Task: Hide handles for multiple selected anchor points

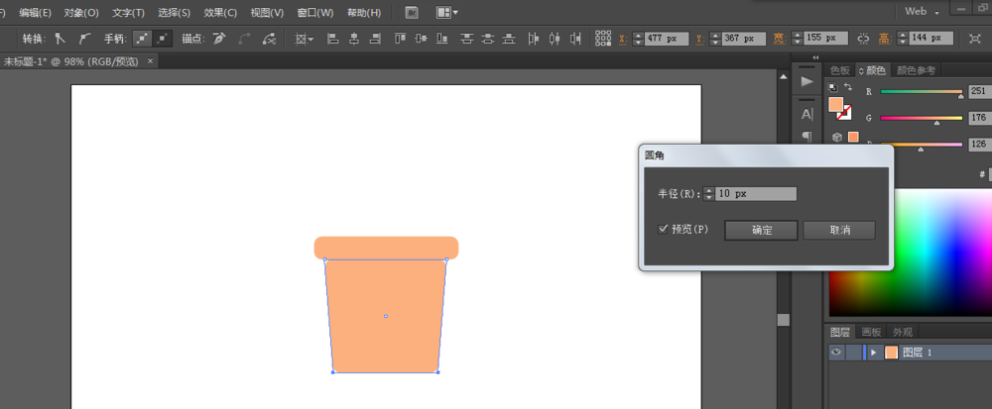Action: click(x=163, y=40)
